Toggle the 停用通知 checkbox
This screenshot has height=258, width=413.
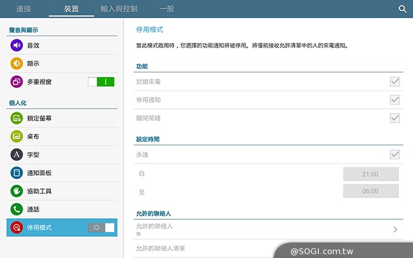tap(395, 100)
